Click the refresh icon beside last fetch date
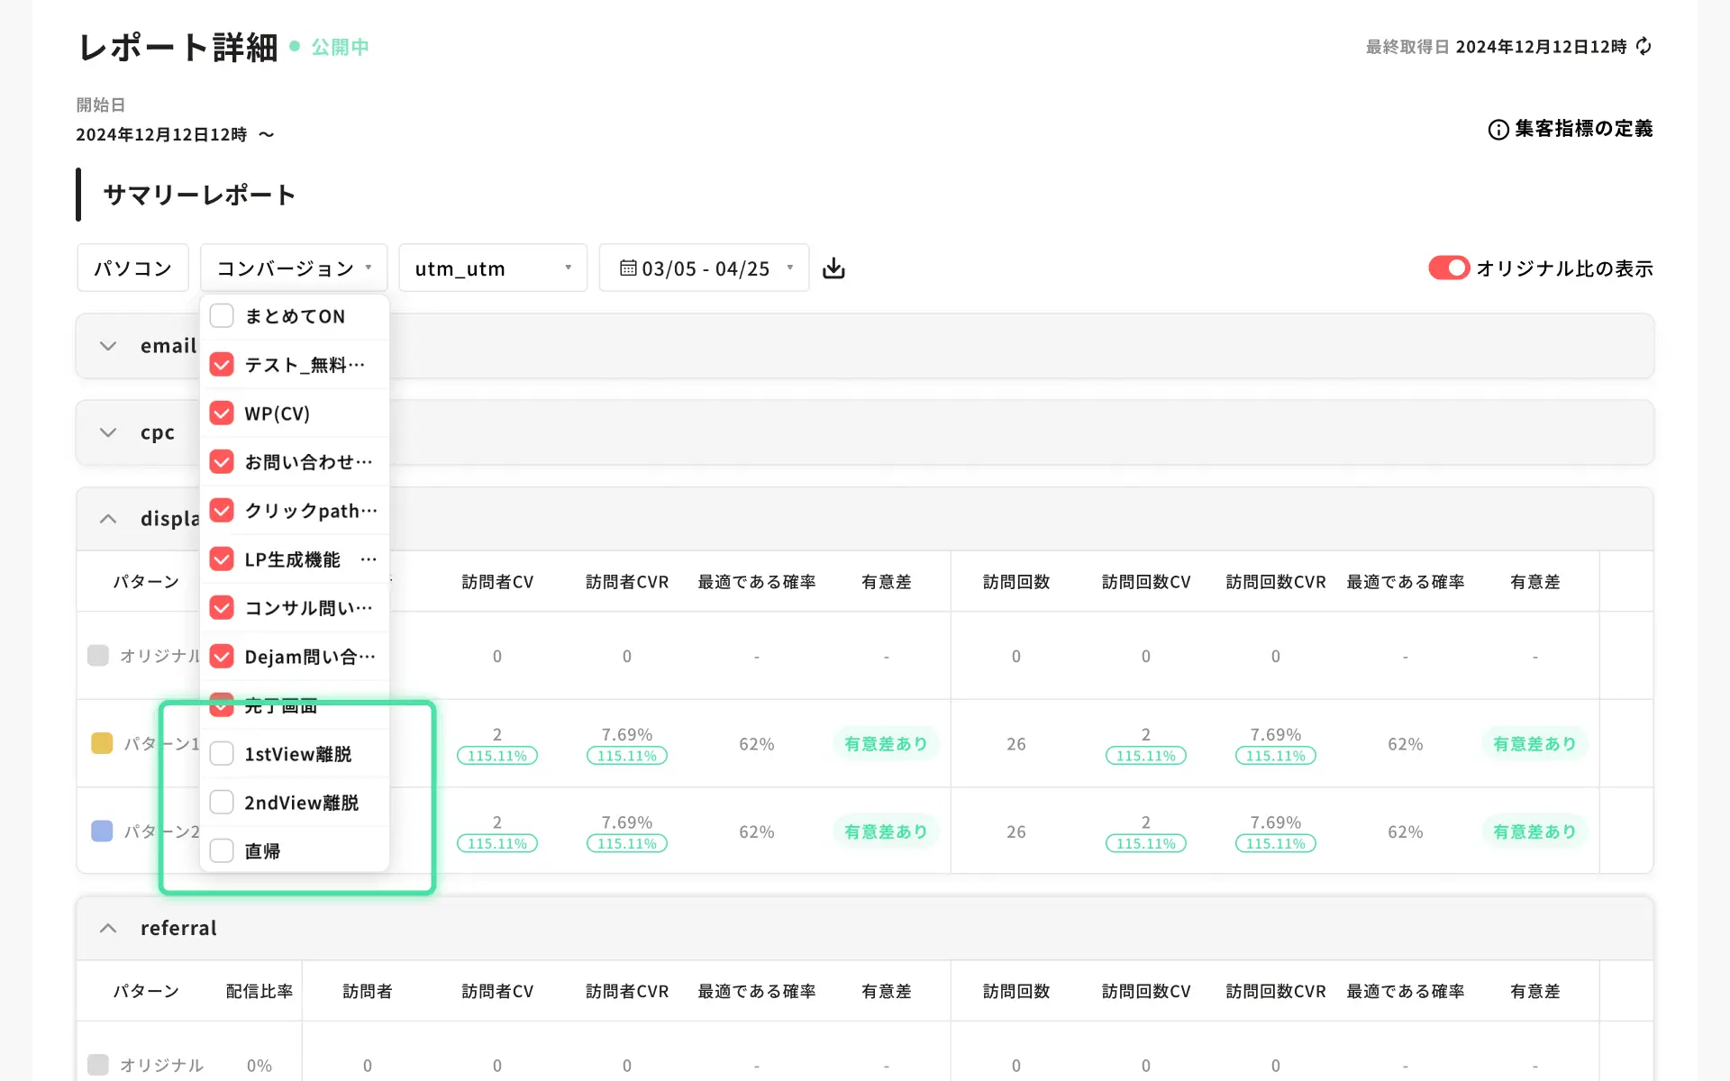The height and width of the screenshot is (1081, 1730). pyautogui.click(x=1643, y=47)
